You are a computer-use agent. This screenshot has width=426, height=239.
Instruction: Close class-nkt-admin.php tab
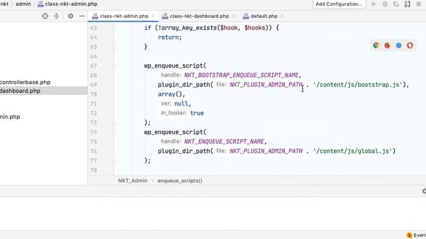[153, 16]
